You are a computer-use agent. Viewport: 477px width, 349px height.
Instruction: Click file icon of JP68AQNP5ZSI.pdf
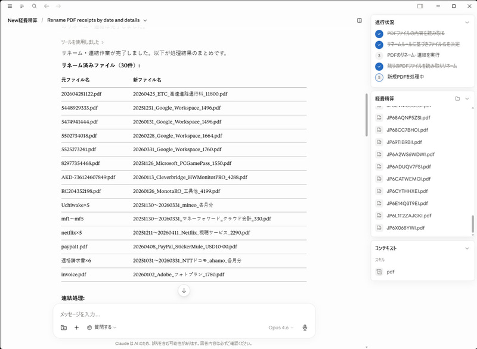tap(379, 117)
